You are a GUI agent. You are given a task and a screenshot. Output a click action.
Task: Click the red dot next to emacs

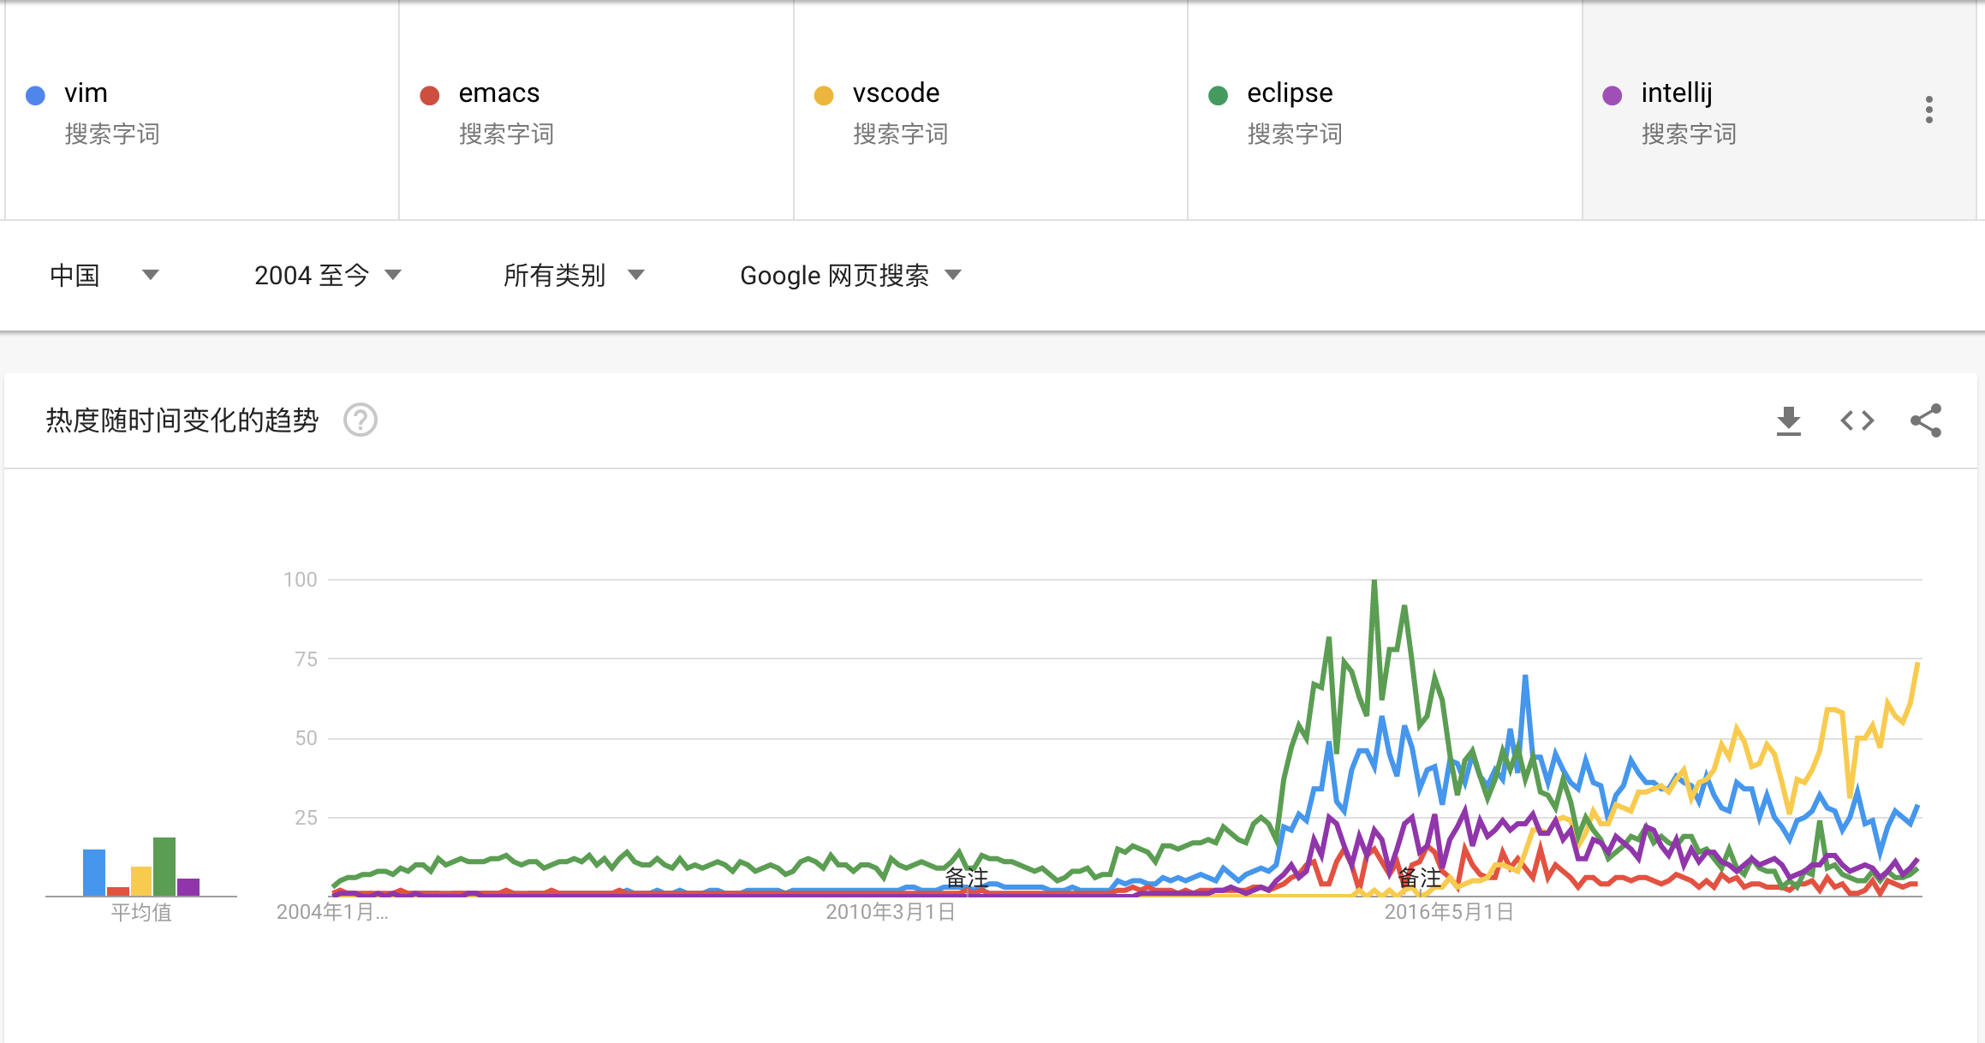[430, 95]
